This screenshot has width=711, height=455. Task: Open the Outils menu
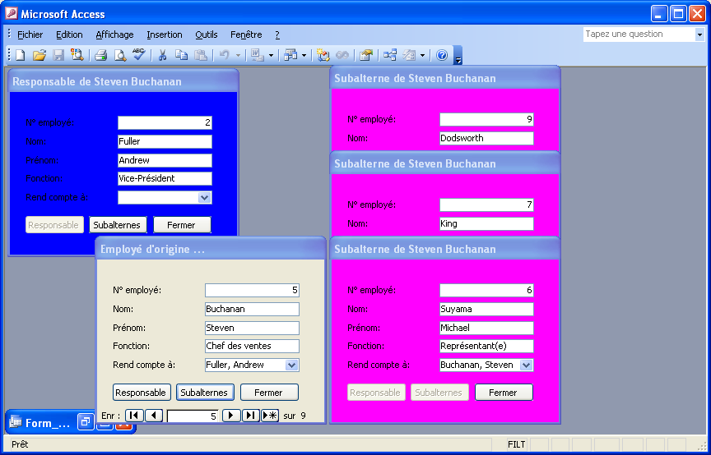[x=207, y=34]
